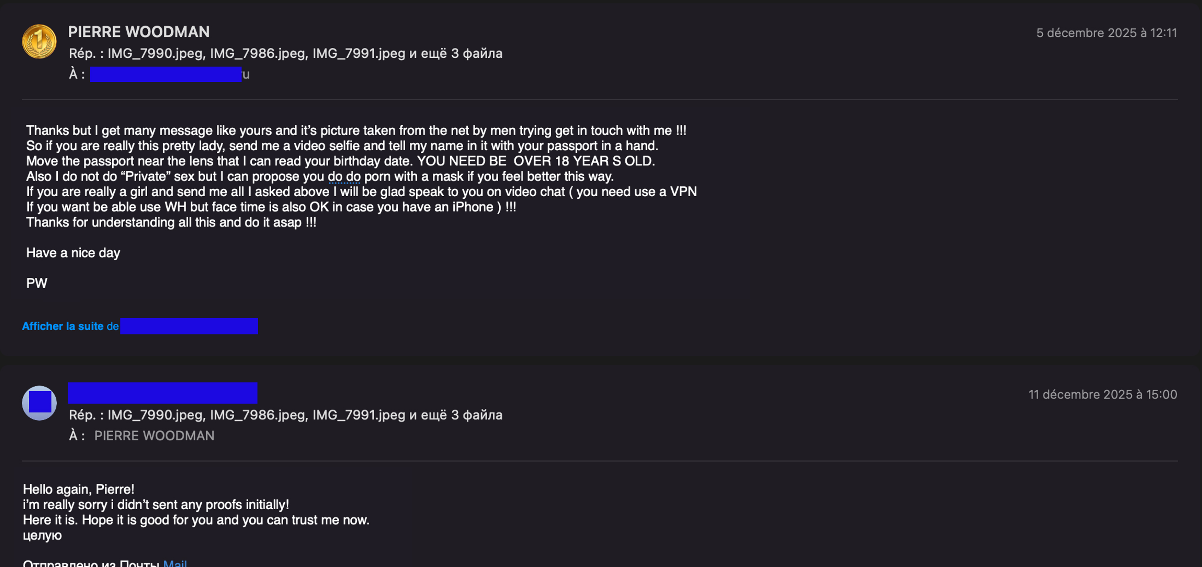The image size is (1202, 567).
Task: Click the date "5 décembre 2025 à 12:11"
Action: (1106, 33)
